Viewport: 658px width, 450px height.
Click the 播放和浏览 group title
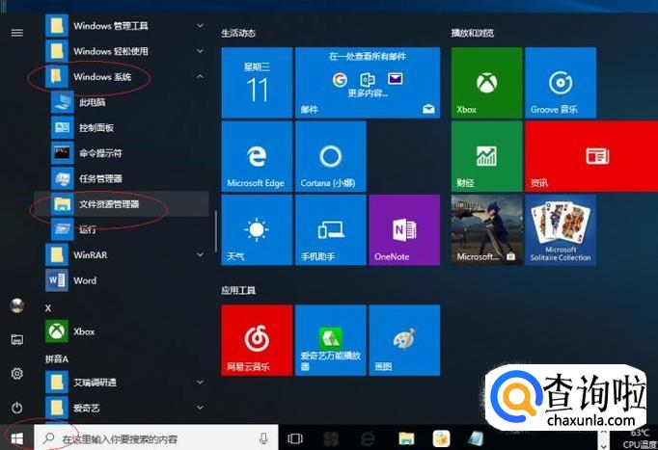(x=473, y=33)
